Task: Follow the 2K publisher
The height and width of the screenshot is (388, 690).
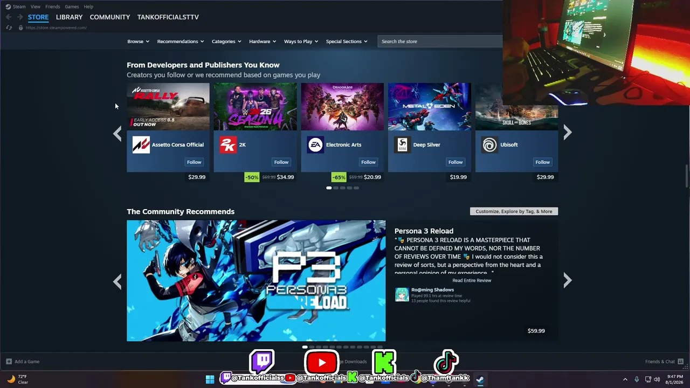Action: pos(281,162)
